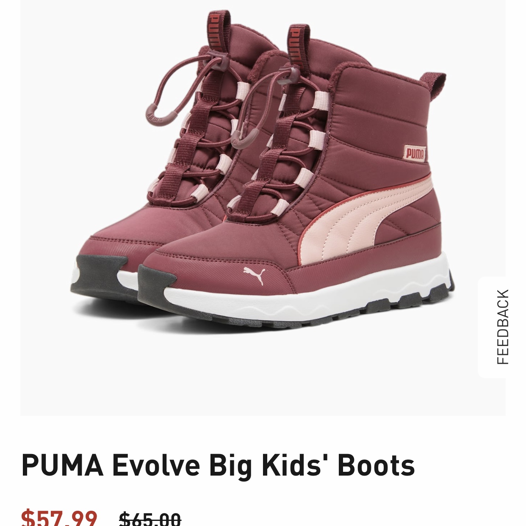Open the FEEDBACK side tab

(502, 327)
